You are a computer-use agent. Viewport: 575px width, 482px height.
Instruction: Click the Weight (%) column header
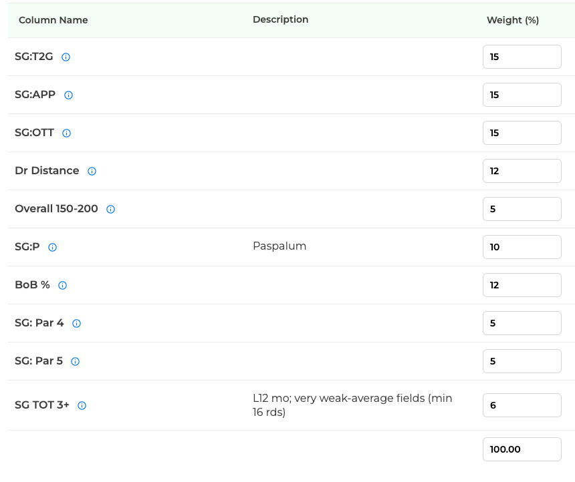[x=513, y=20]
